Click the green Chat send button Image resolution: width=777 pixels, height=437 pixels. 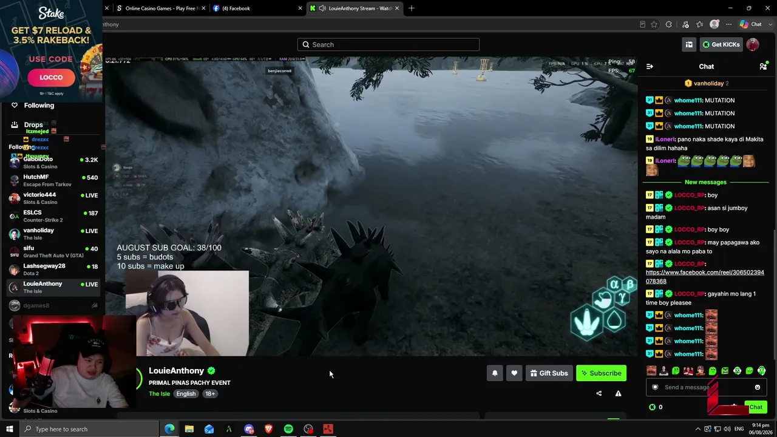755,407
